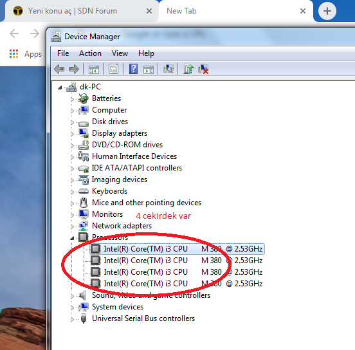Open the Action menu

(x=90, y=53)
